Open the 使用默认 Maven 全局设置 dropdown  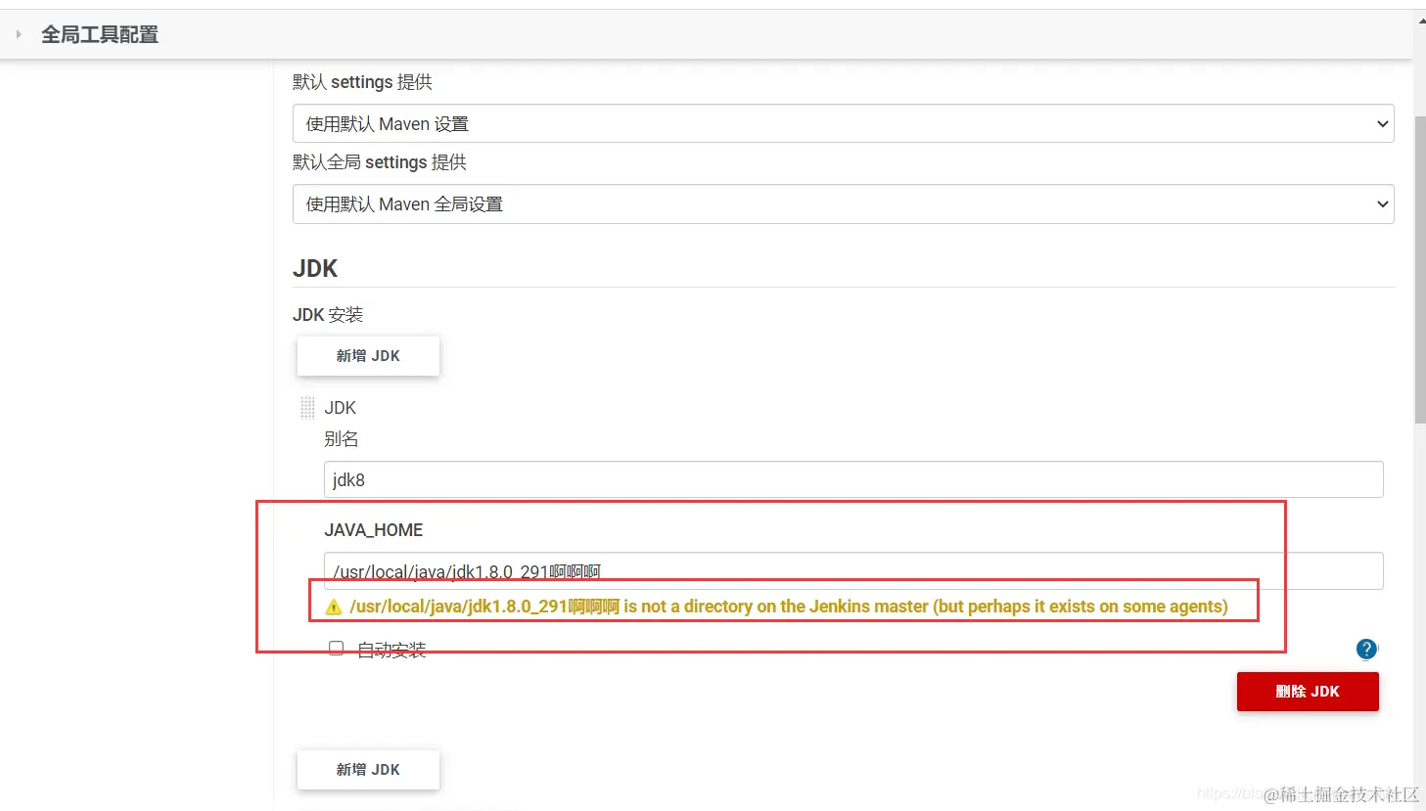coord(843,204)
